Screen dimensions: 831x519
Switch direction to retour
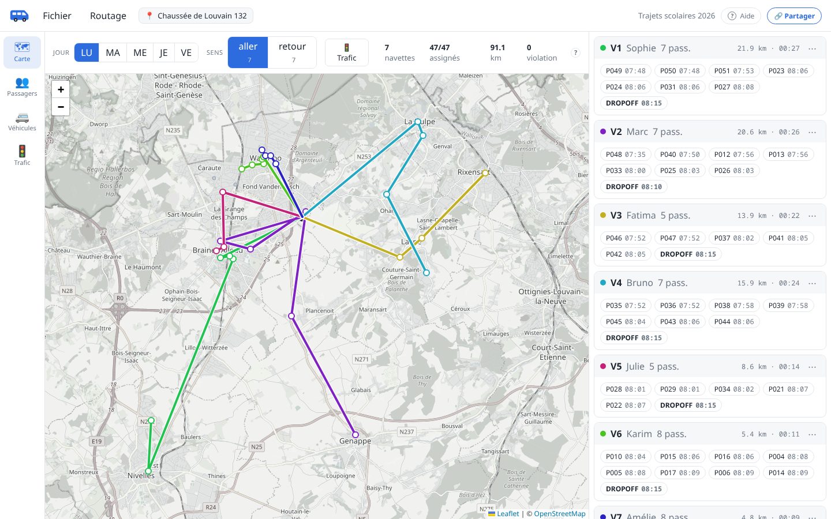293,52
